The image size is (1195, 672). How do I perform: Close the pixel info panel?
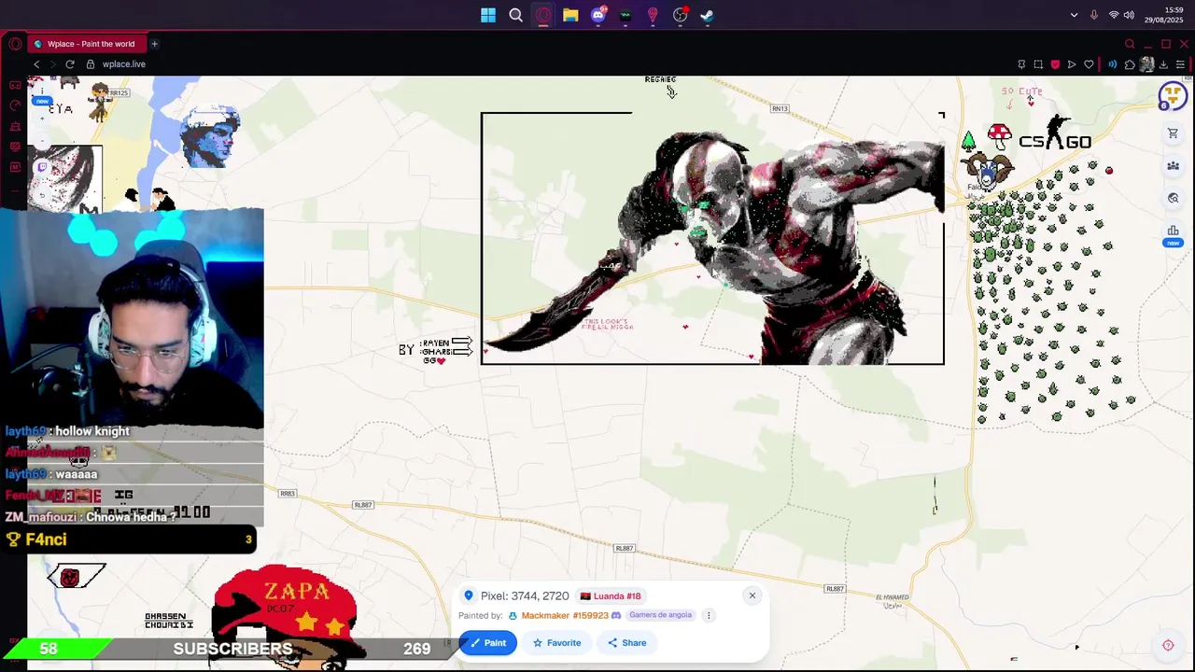(752, 595)
